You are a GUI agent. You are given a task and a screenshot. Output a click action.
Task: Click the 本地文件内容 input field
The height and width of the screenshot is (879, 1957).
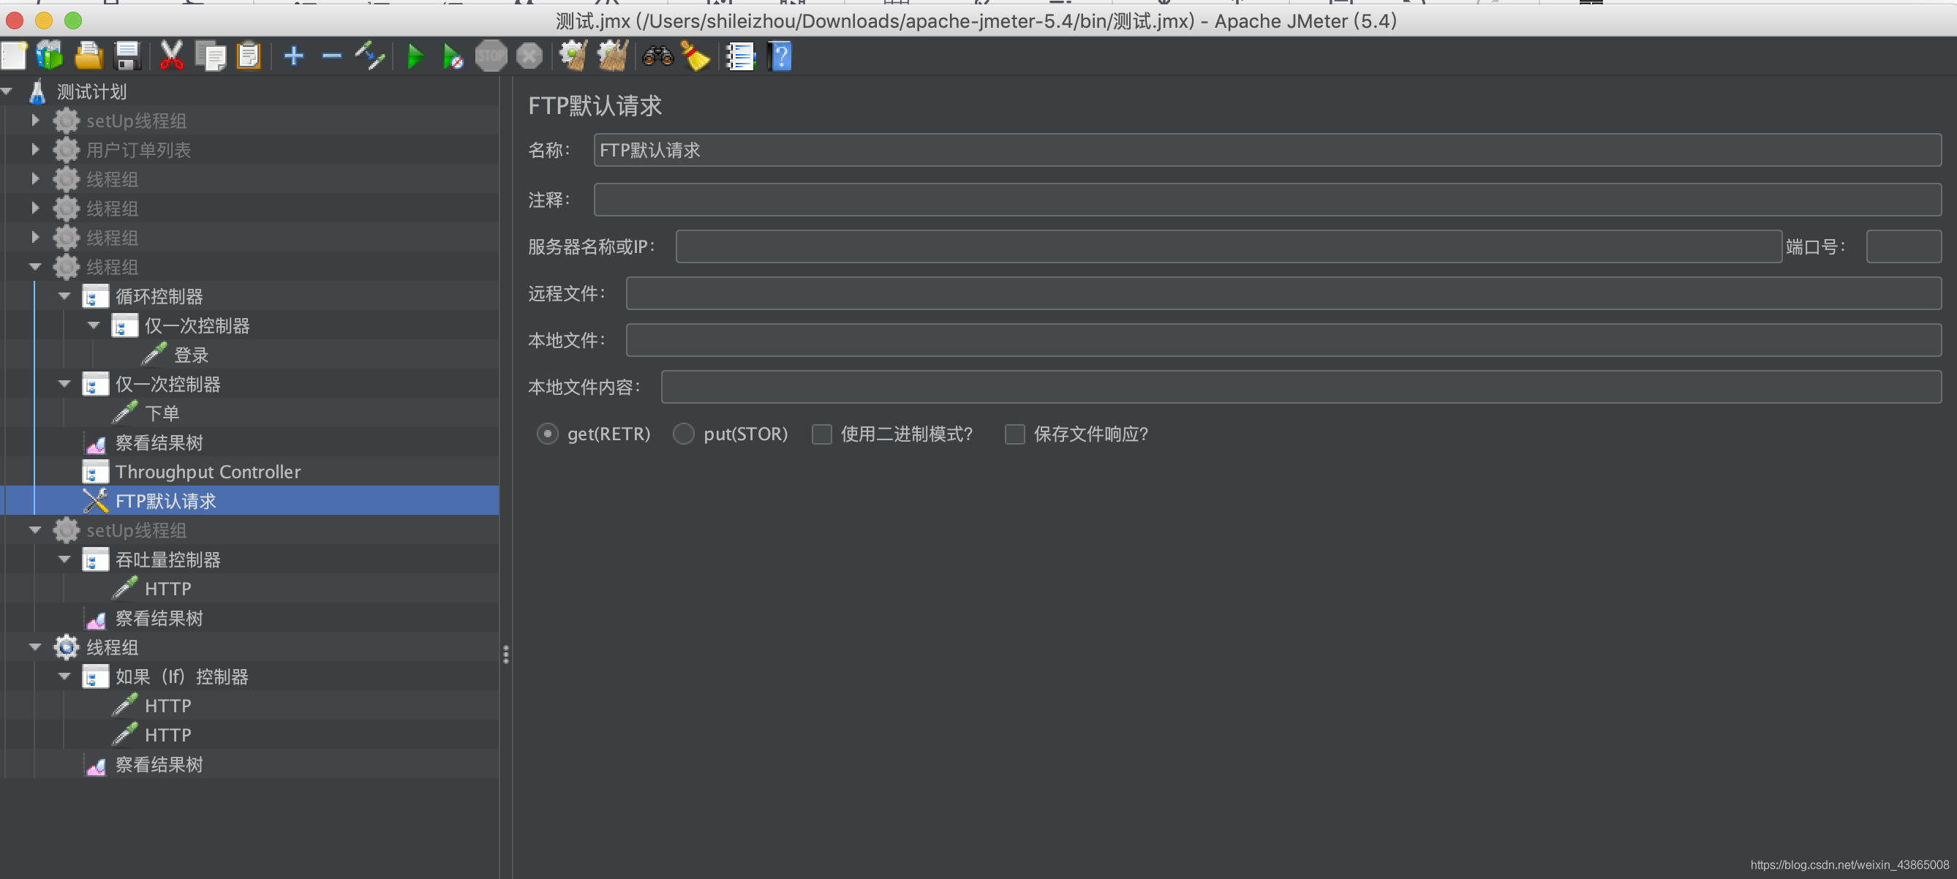pos(1300,388)
